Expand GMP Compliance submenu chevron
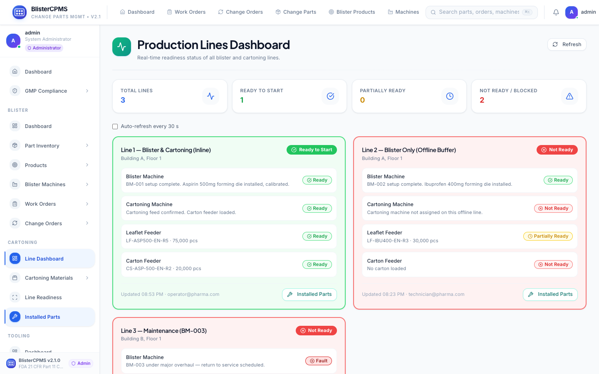Image resolution: width=599 pixels, height=374 pixels. click(x=87, y=91)
